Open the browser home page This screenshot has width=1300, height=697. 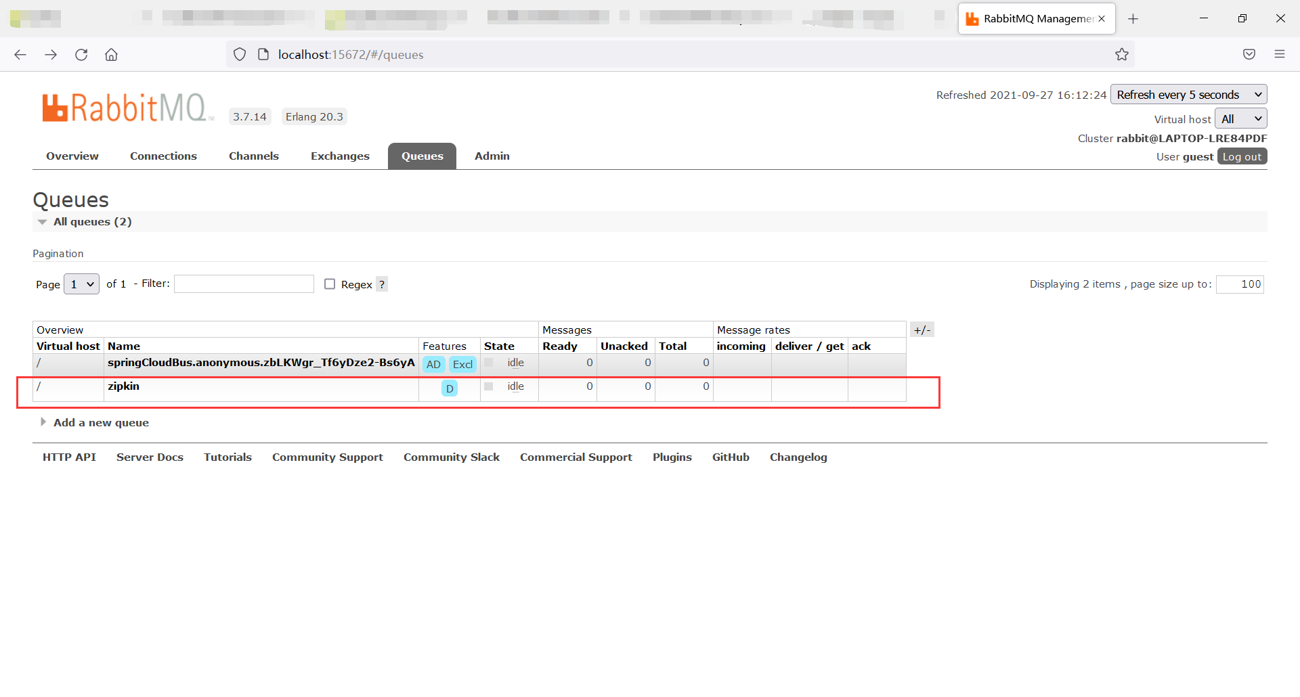(x=111, y=55)
